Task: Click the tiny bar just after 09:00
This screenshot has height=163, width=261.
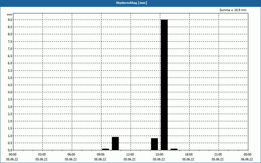Action: tap(105, 149)
